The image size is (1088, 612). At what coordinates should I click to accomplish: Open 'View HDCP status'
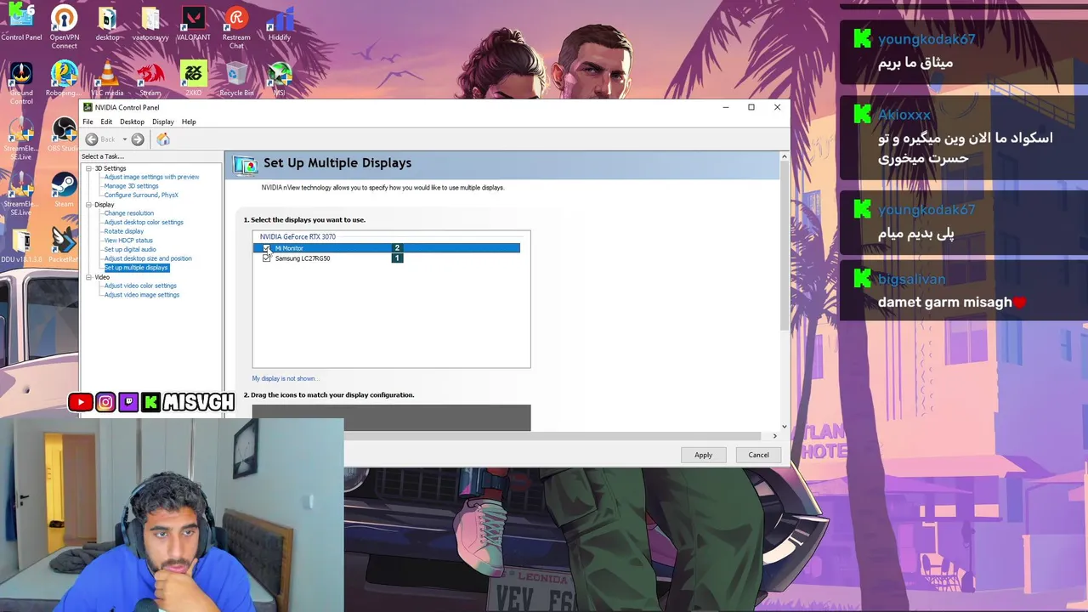(128, 241)
